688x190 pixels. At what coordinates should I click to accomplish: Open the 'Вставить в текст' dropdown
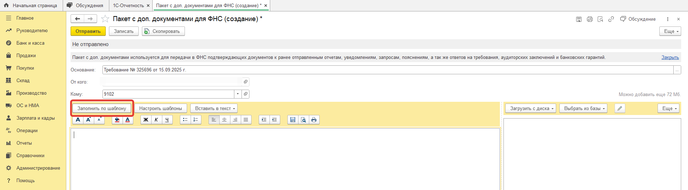pyautogui.click(x=214, y=108)
